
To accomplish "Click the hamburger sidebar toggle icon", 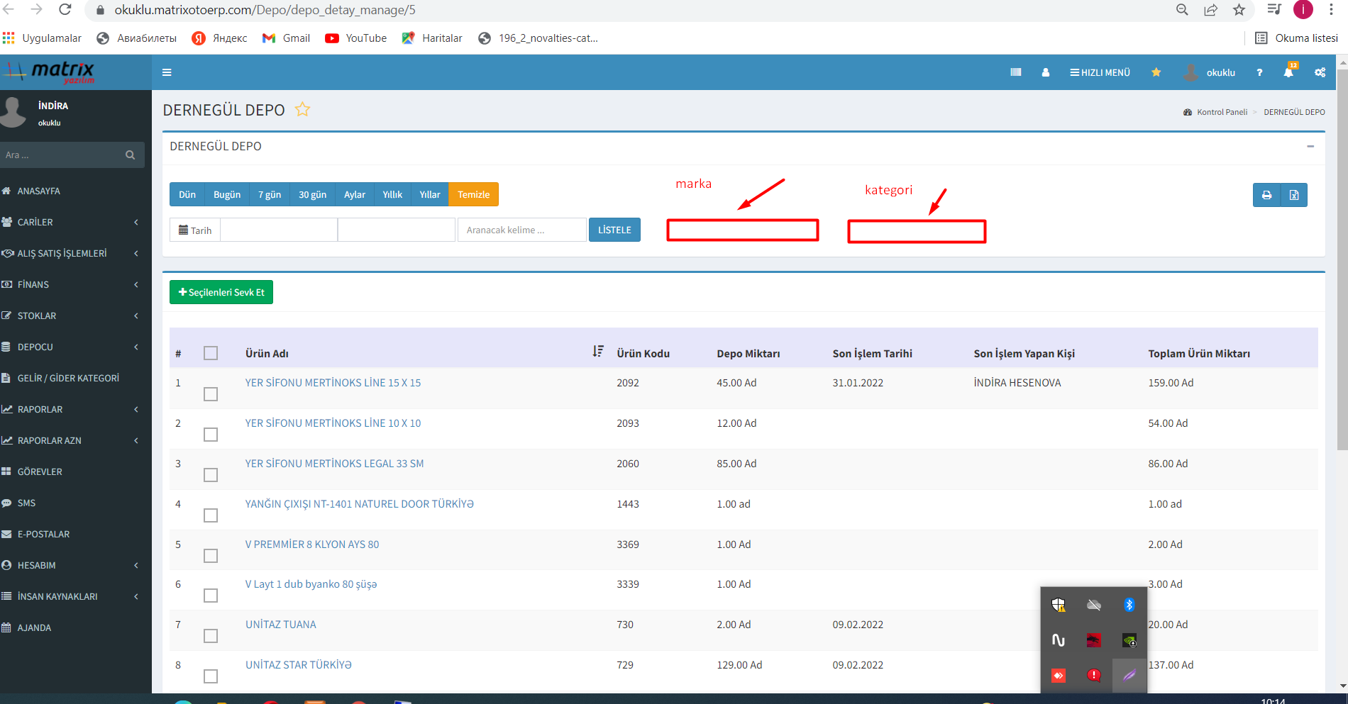I will click(167, 72).
